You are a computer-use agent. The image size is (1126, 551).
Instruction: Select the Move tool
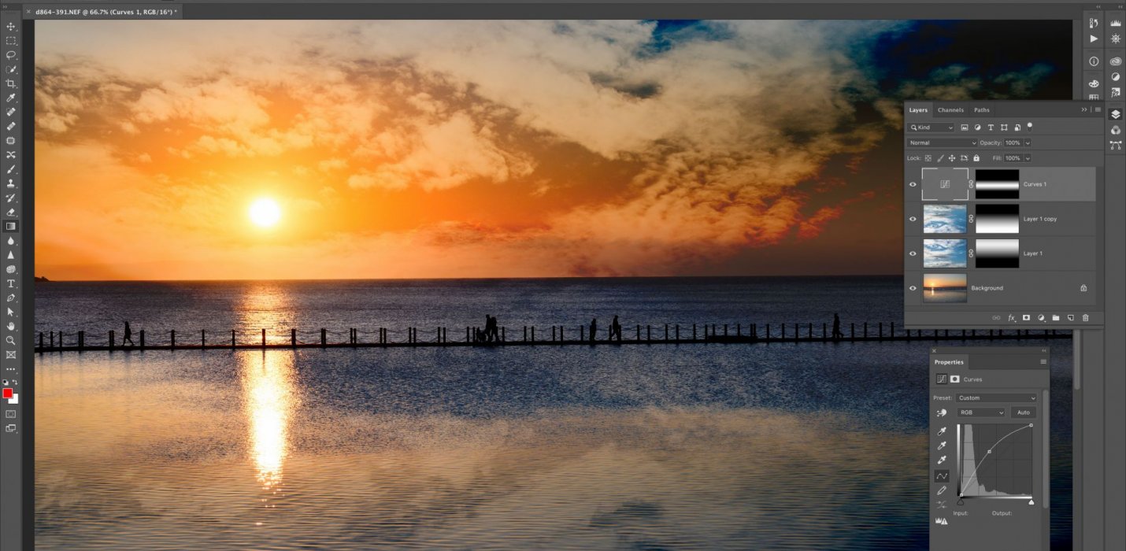coord(11,27)
